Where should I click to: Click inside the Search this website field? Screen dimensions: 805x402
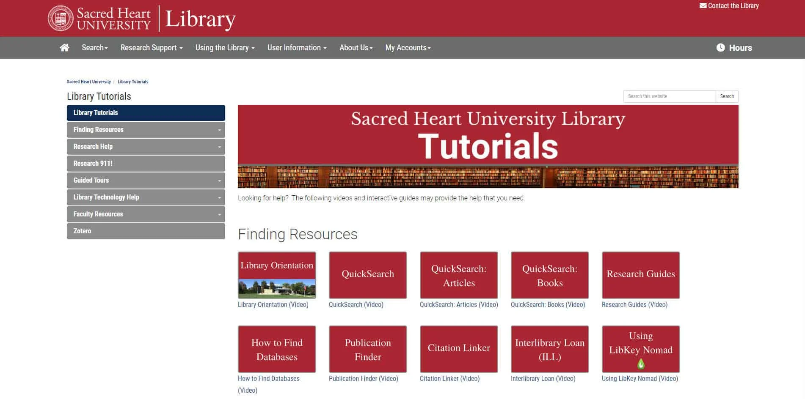669,96
